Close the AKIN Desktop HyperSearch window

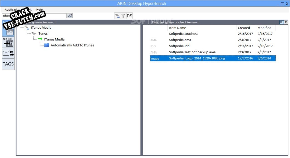287,4
